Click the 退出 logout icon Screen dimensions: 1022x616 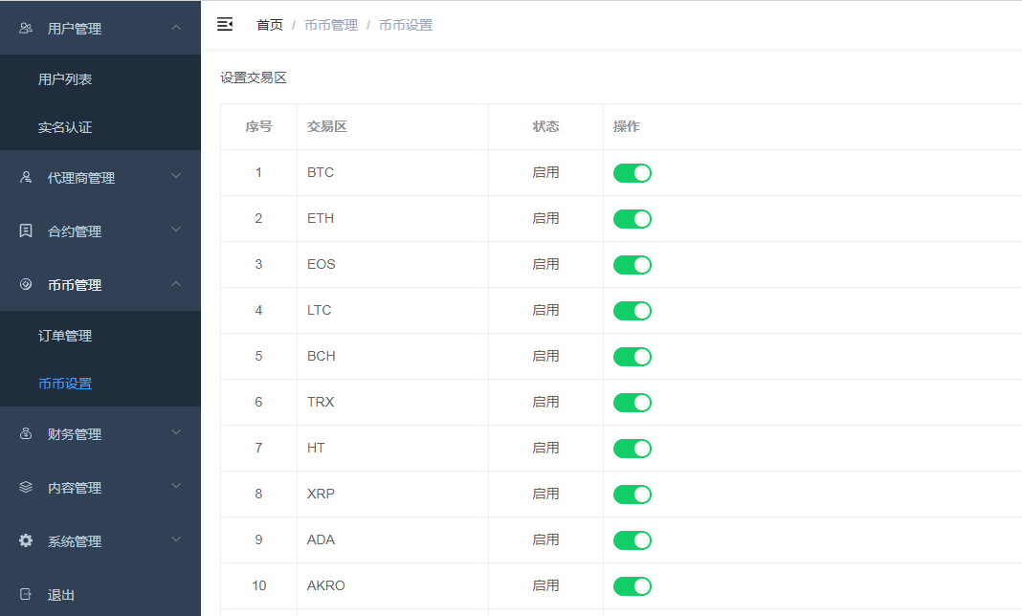(x=26, y=594)
